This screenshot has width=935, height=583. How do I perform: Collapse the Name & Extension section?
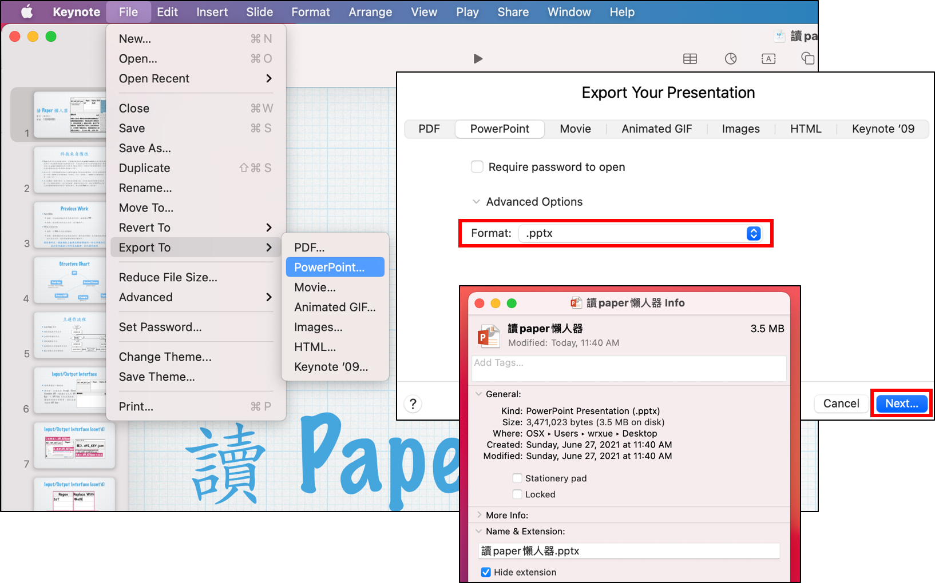[x=479, y=531]
